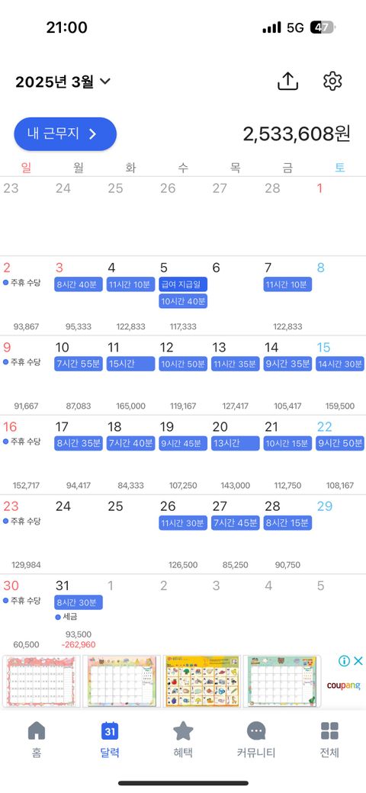This screenshot has width=366, height=793.
Task: Select the 달력 calendar tab icon
Action: (110, 730)
